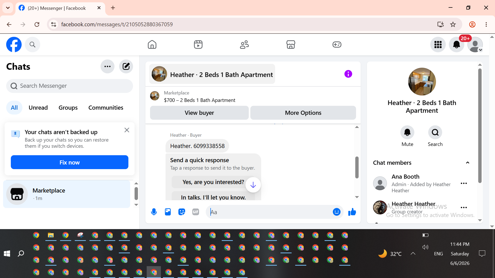Image resolution: width=495 pixels, height=278 pixels.
Task: Send quick response 'Yes, are you interested?'
Action: pyautogui.click(x=213, y=182)
